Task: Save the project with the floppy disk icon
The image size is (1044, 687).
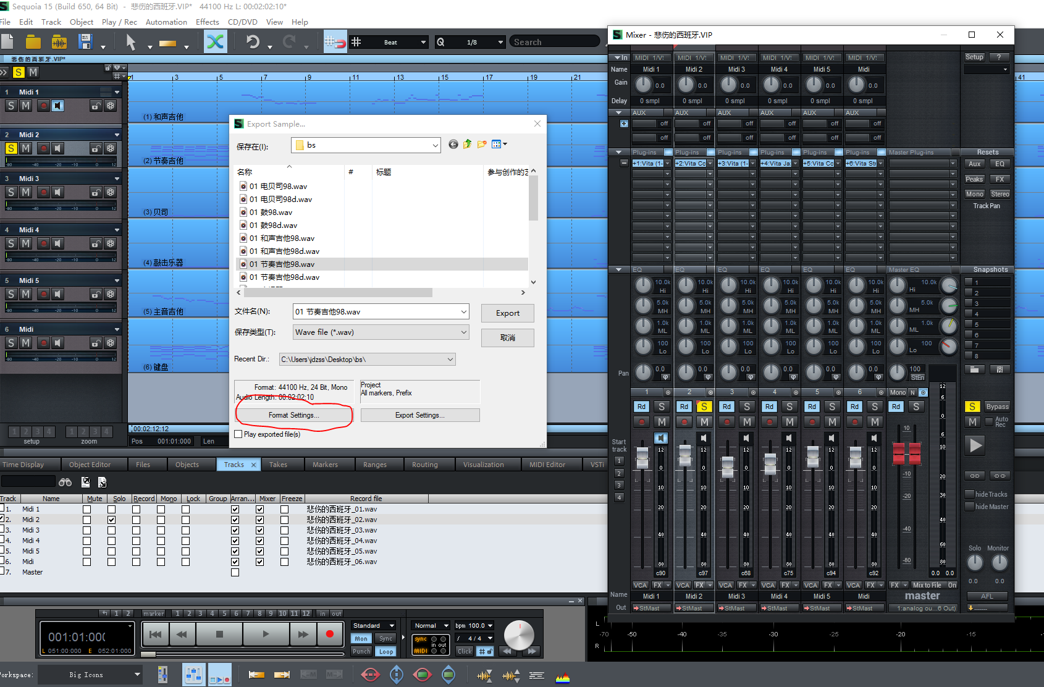Action: tap(85, 42)
